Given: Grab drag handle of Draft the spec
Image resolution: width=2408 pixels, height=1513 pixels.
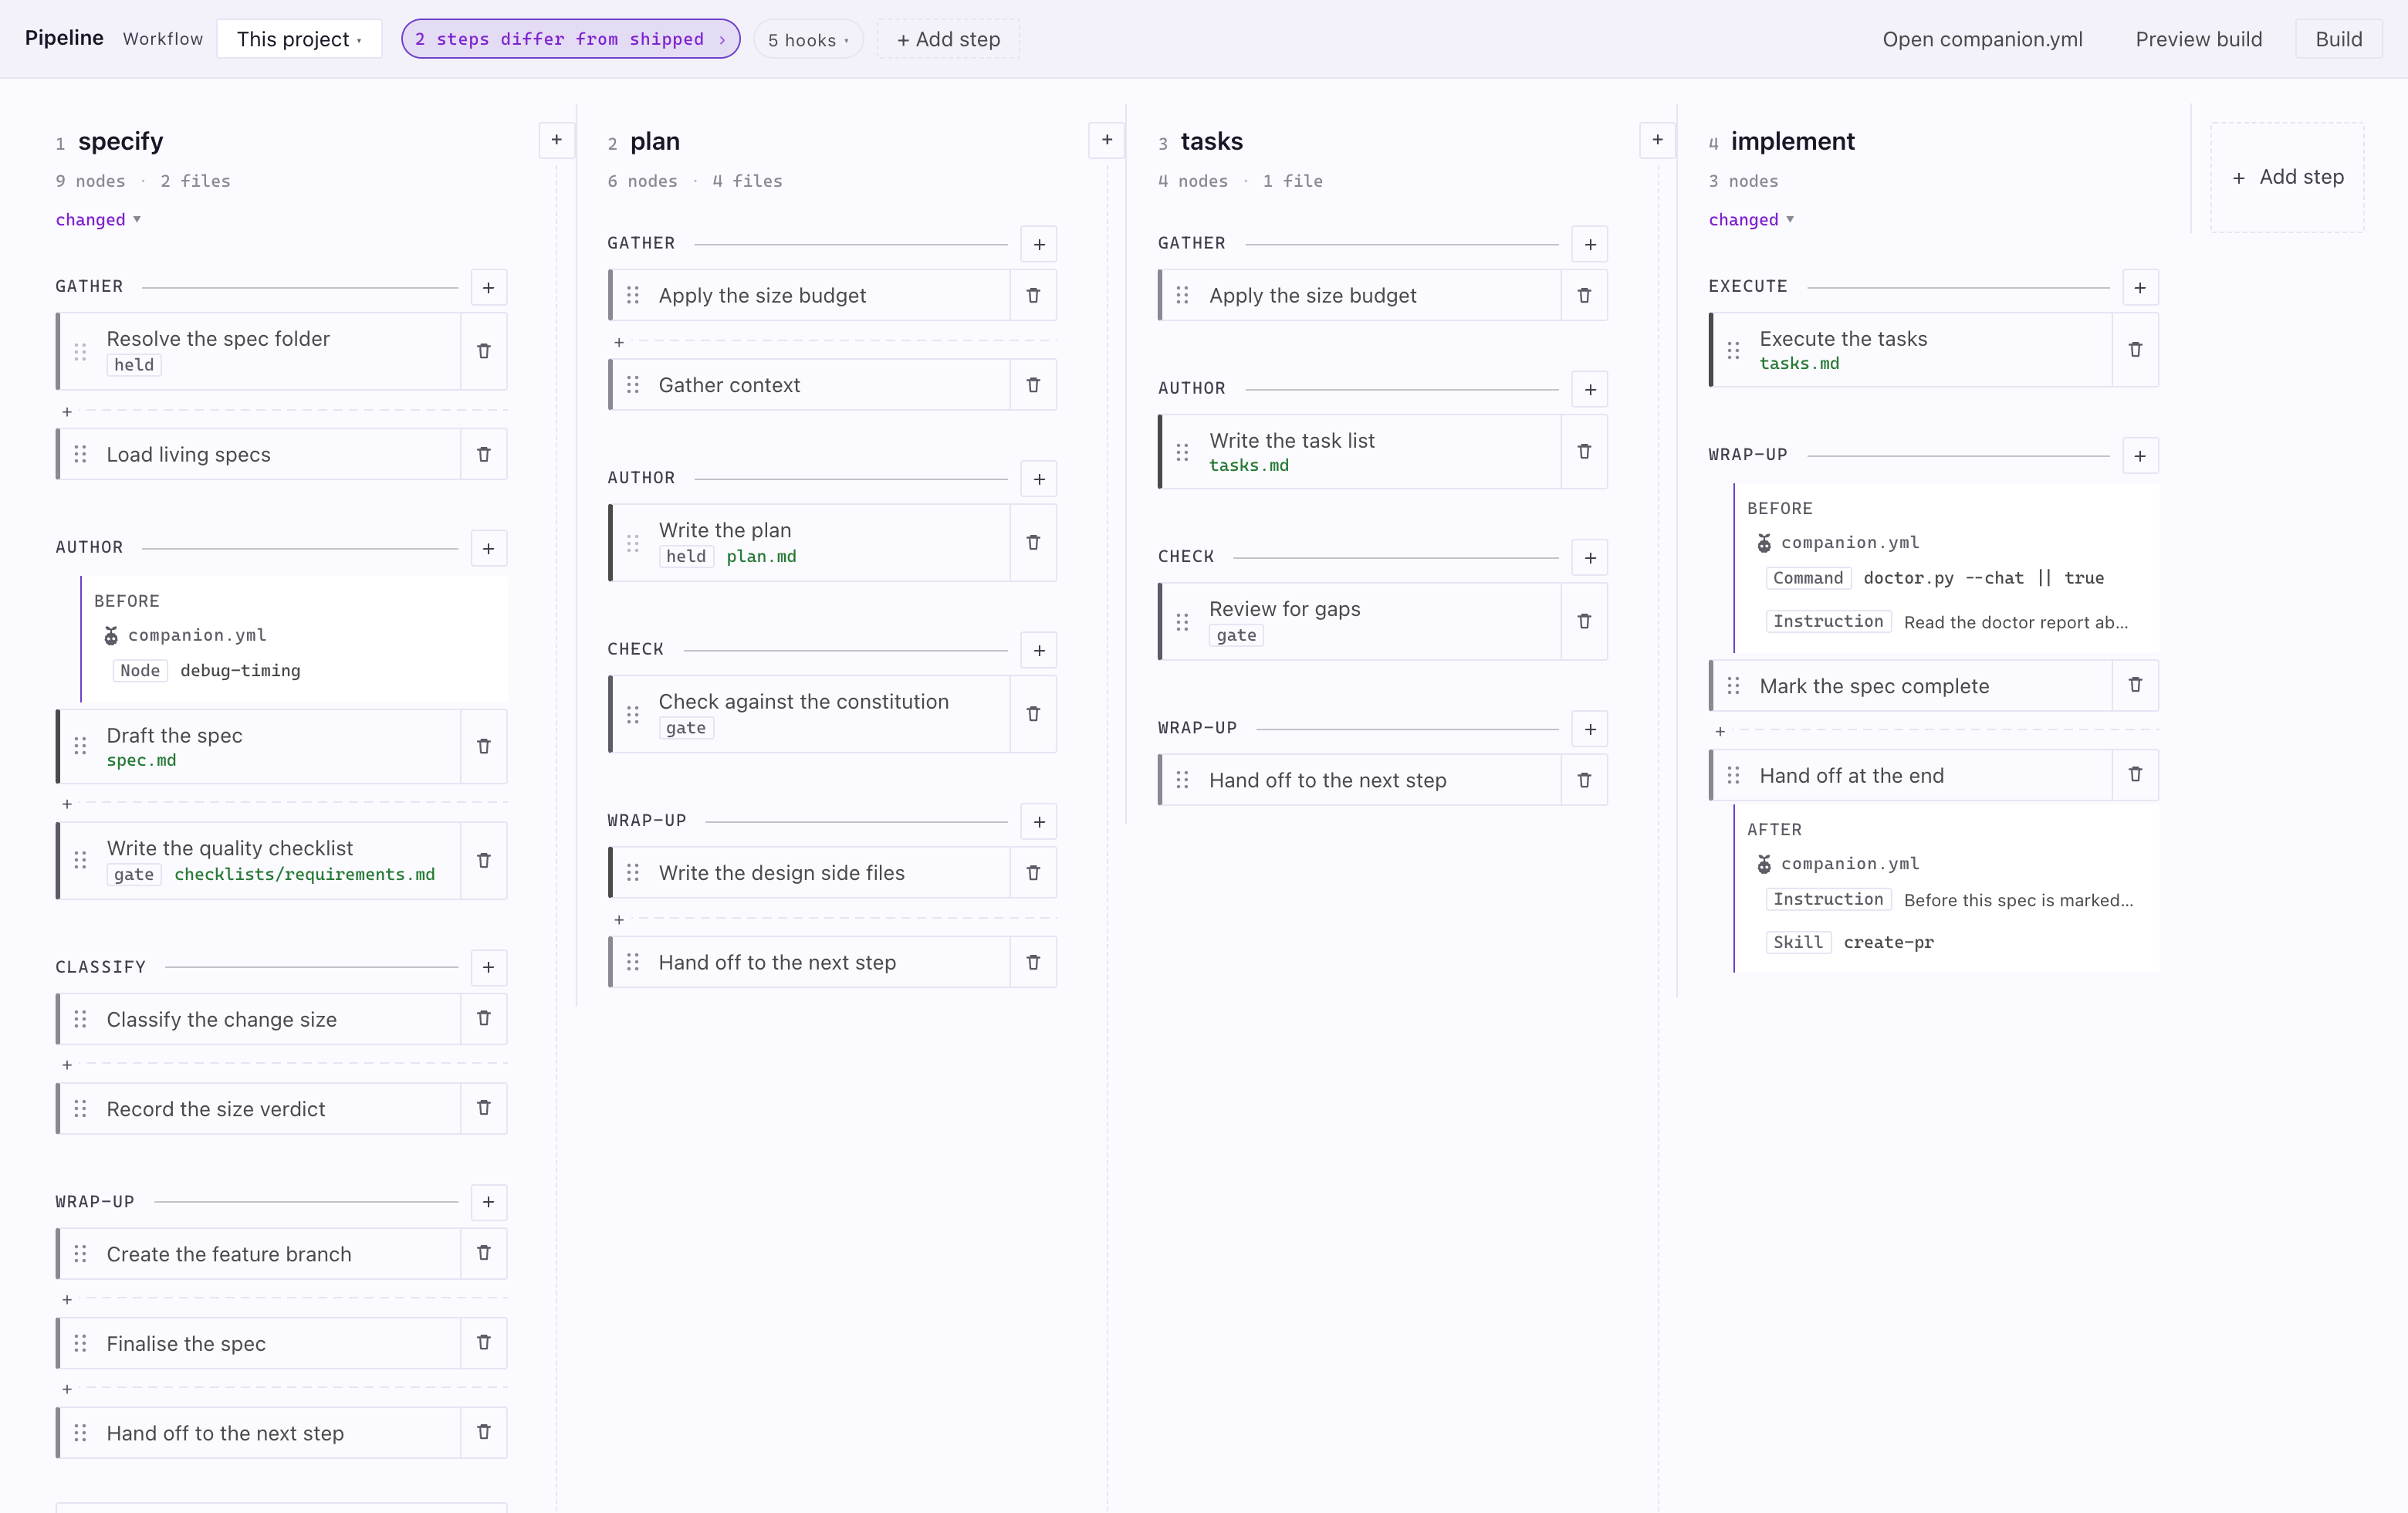Looking at the screenshot, I should [x=81, y=747].
